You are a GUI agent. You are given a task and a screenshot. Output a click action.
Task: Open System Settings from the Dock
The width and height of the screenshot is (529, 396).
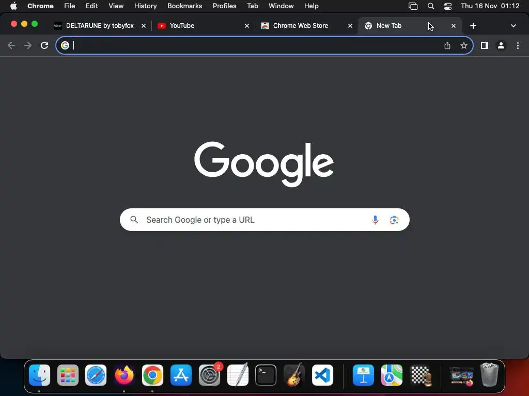click(209, 375)
